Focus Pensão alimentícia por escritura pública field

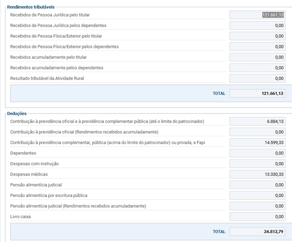tap(257, 195)
